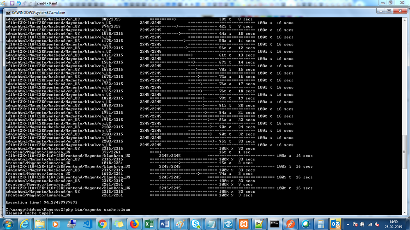The height and width of the screenshot is (230, 410).
Task: Switch to Paint via taskbar palette icon
Action: pyautogui.click(x=180, y=224)
